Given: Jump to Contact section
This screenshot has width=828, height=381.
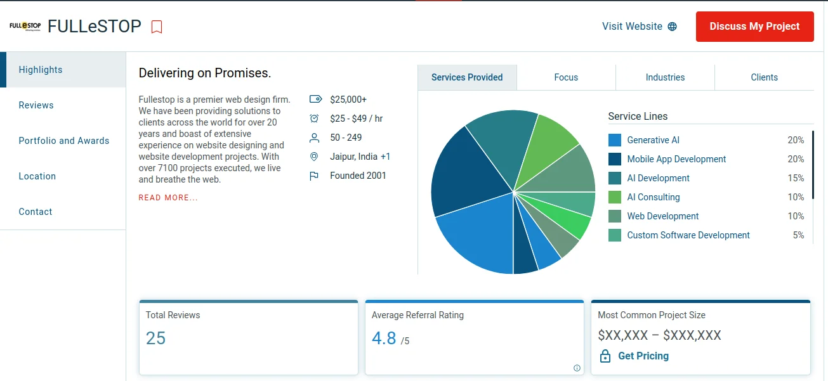Looking at the screenshot, I should [x=63, y=212].
